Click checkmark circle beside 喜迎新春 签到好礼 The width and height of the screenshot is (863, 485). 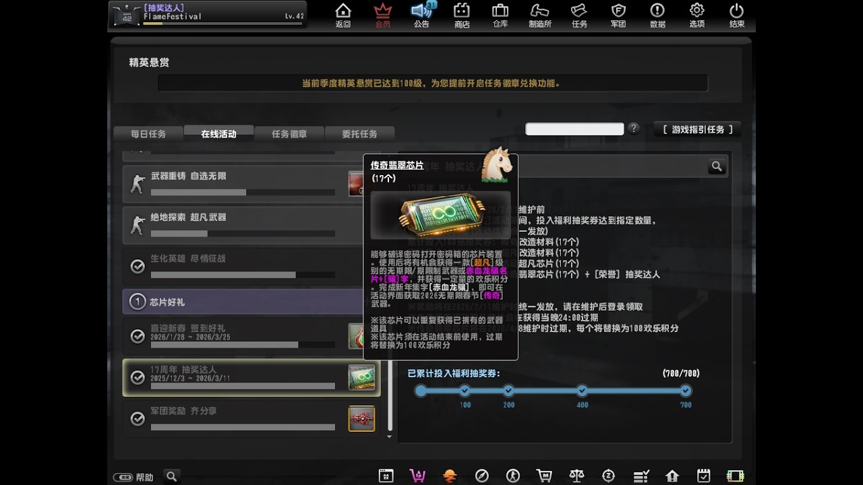(138, 336)
